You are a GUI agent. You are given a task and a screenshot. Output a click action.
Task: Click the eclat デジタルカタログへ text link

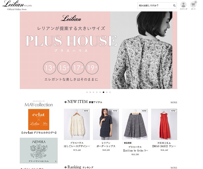(x=39, y=133)
